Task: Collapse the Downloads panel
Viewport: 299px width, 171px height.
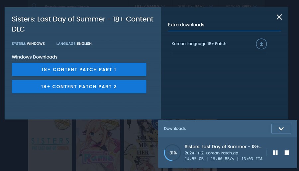Action: (x=281, y=129)
